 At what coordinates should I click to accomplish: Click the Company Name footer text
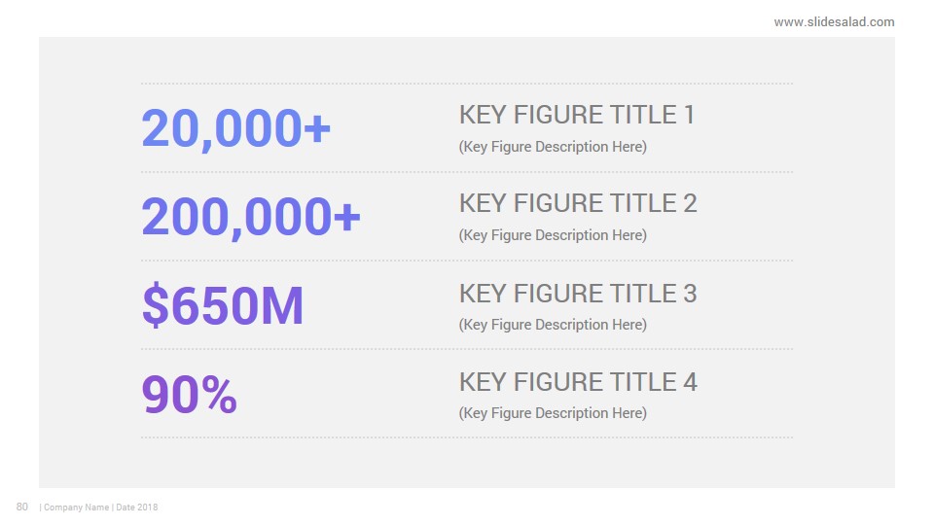pos(76,507)
